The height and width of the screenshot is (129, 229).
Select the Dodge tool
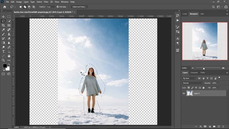pyautogui.click(x=3, y=47)
